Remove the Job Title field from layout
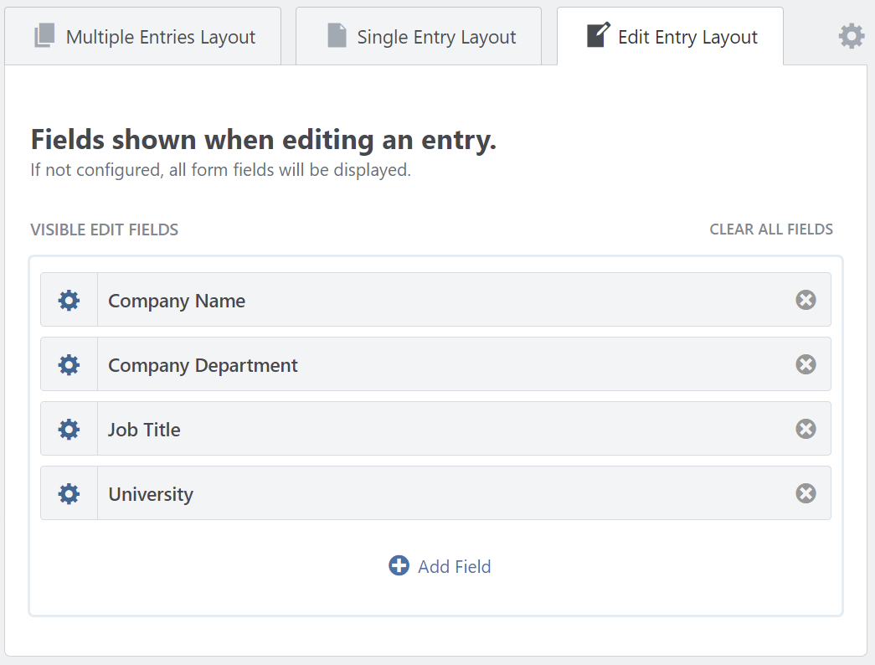Viewport: 875px width, 665px height. 806,429
